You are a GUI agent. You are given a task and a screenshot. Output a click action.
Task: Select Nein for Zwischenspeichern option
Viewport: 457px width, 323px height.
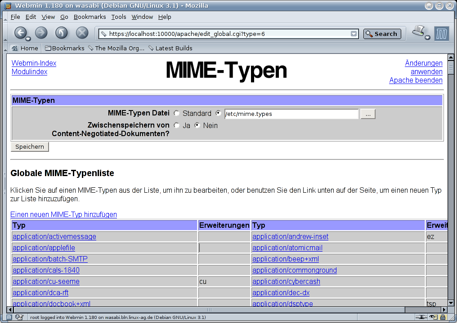[197, 125]
